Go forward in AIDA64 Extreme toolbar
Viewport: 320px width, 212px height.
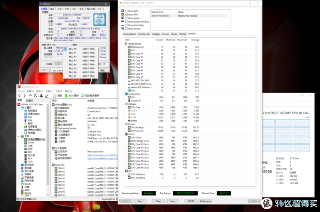click(x=24, y=95)
